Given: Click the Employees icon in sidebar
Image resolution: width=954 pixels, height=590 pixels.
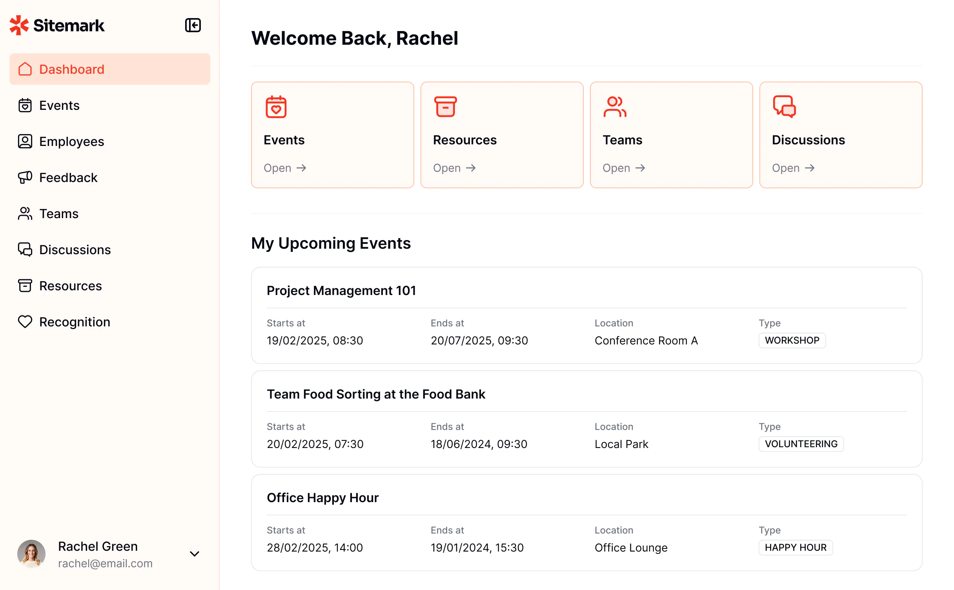Looking at the screenshot, I should [x=25, y=141].
